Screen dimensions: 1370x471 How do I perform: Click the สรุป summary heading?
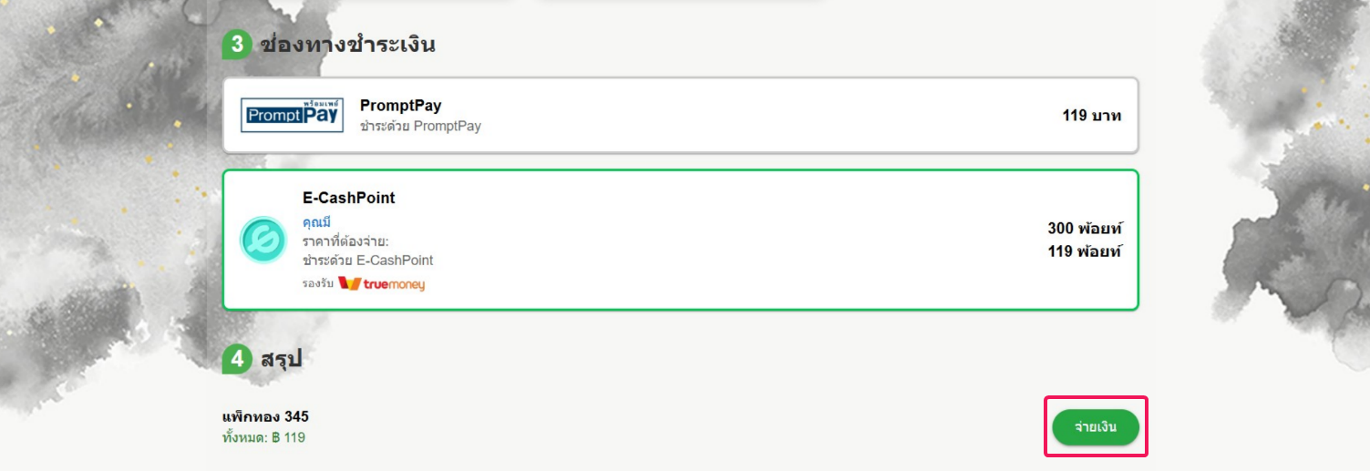coord(281,359)
